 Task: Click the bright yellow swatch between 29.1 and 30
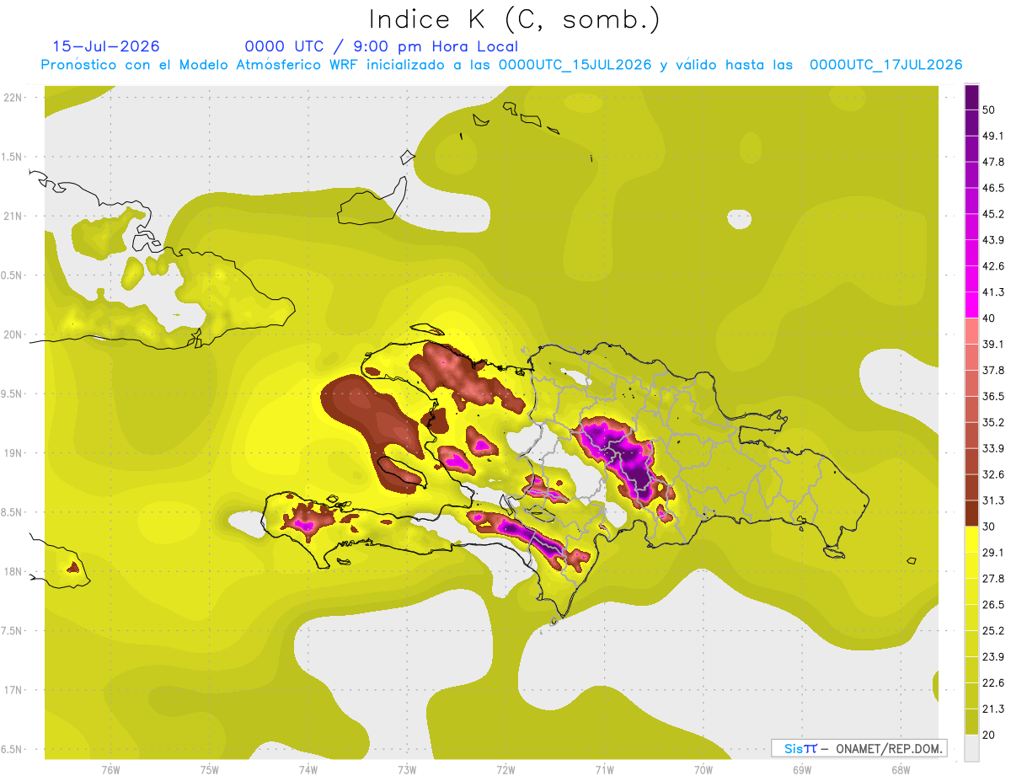(971, 539)
